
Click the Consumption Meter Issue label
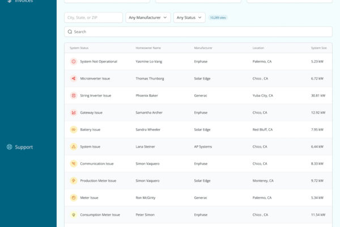100,215
